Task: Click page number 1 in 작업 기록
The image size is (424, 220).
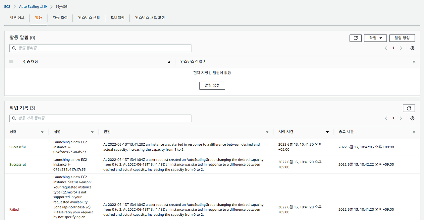Action: (394, 118)
